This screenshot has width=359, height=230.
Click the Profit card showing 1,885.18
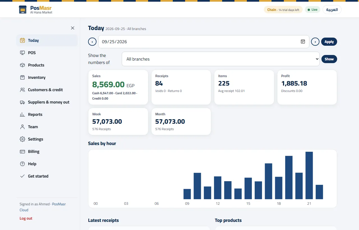point(307,87)
